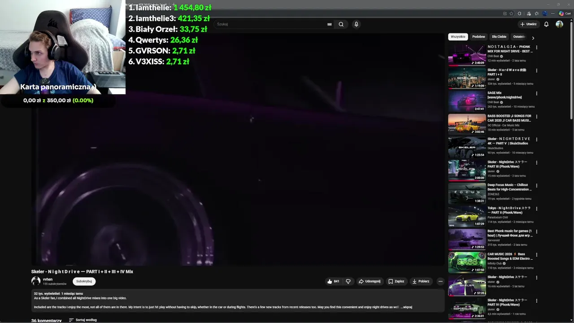Image resolution: width=574 pixels, height=323 pixels.
Task: Dislike the video with thumbs-down button
Action: pos(348,281)
